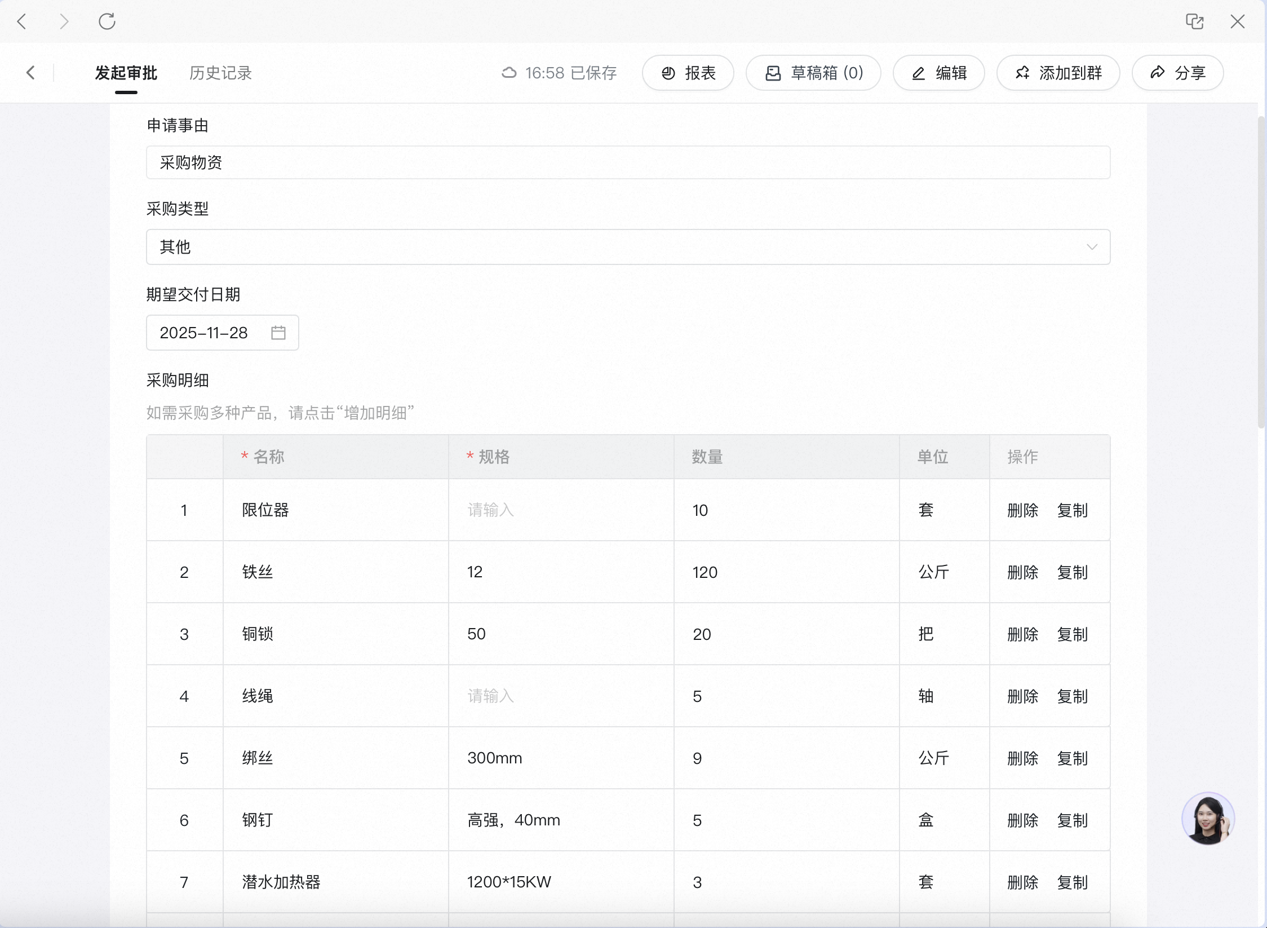Click the 数量 column header
This screenshot has width=1267, height=928.
coord(787,457)
